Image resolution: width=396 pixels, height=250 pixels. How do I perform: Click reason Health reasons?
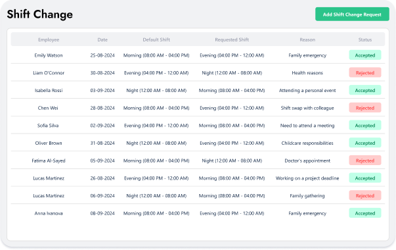point(307,73)
